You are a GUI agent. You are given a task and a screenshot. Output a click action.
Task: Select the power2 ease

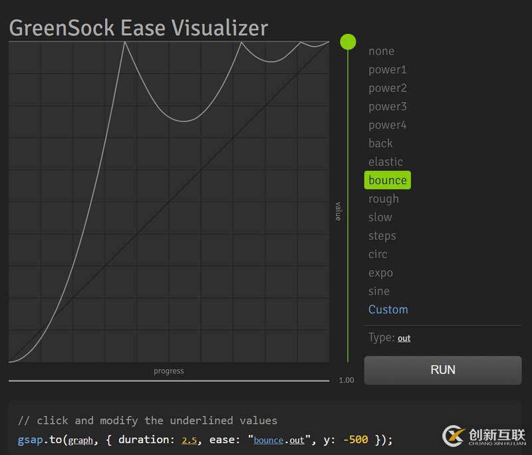tap(387, 88)
